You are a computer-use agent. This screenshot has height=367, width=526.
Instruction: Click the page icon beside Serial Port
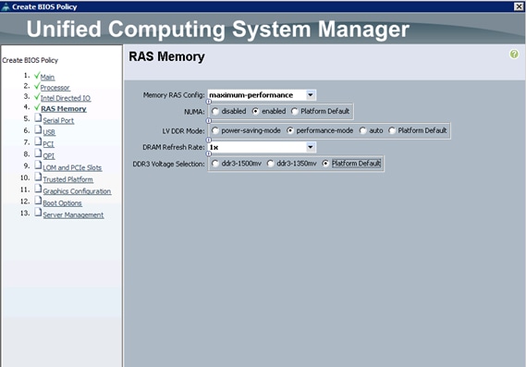pyautogui.click(x=38, y=118)
